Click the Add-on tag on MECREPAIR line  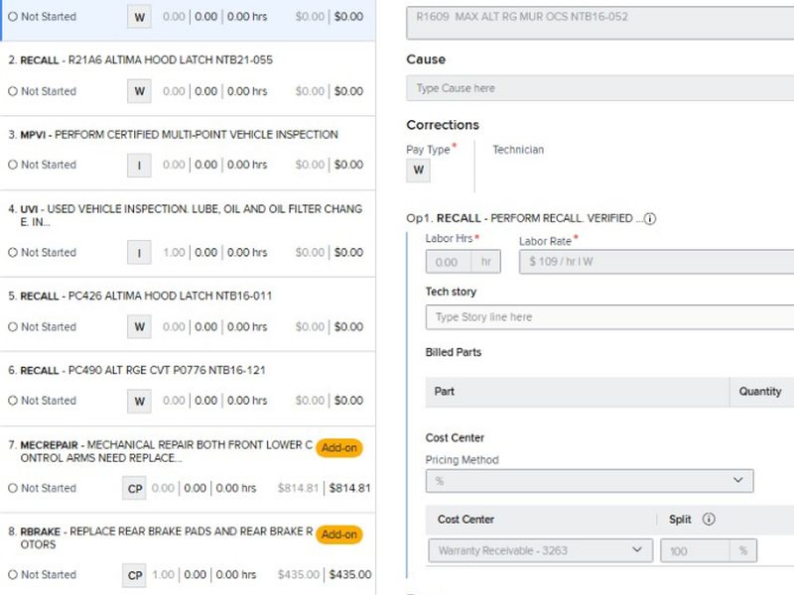pos(339,448)
